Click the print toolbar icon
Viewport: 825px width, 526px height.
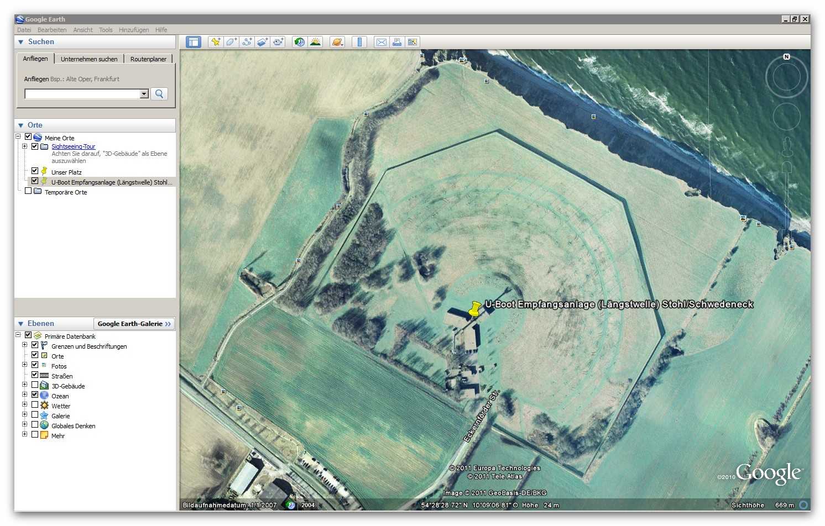(396, 42)
